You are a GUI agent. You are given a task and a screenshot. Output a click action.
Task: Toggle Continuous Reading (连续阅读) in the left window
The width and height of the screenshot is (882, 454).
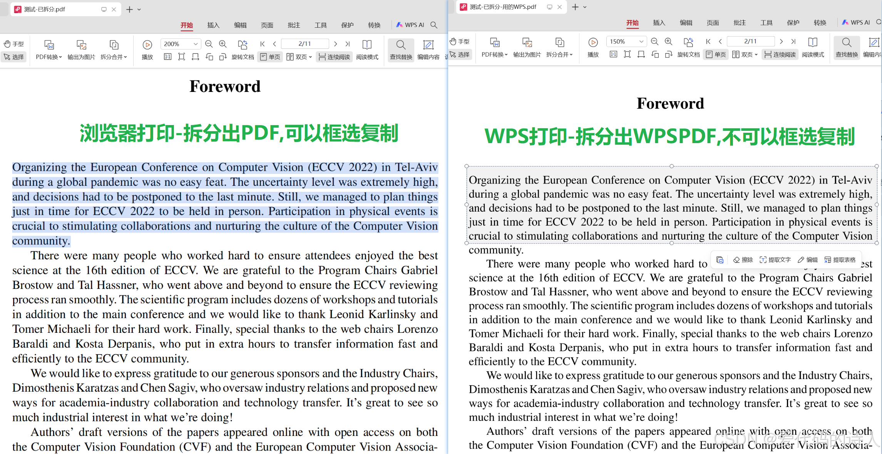(x=334, y=57)
